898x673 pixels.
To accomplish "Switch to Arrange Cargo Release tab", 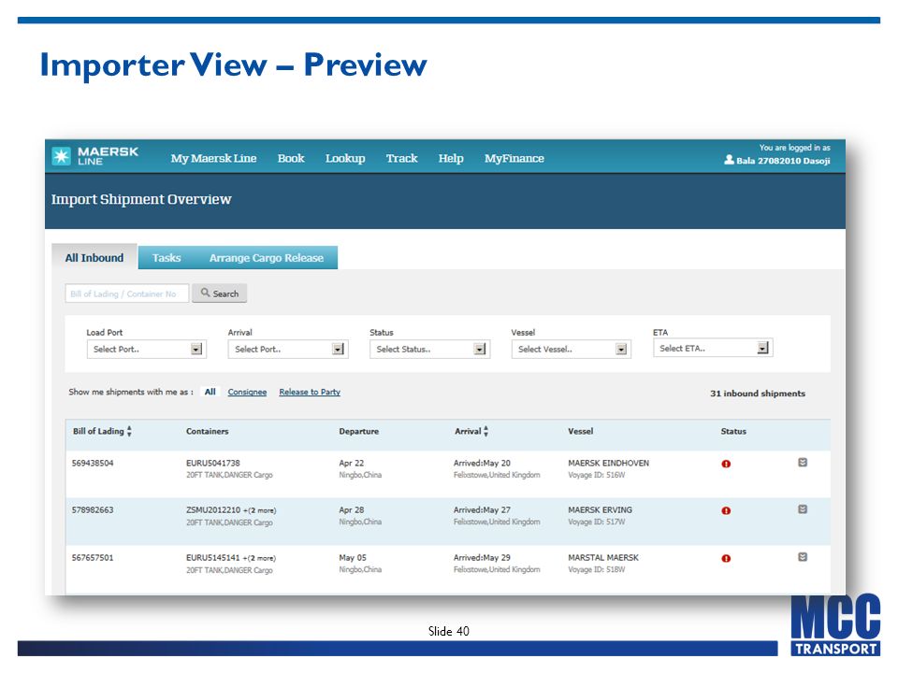I will [267, 258].
